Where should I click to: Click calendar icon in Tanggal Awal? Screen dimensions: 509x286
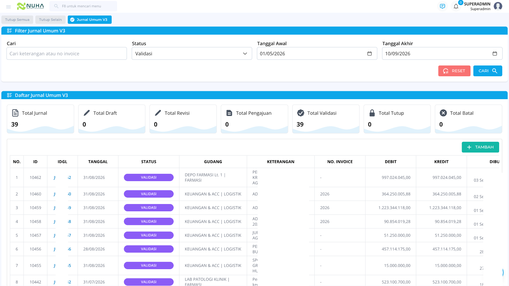pos(369,54)
